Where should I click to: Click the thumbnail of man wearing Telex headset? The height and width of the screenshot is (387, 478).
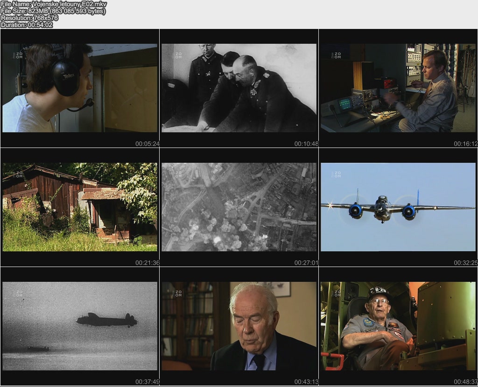80,88
